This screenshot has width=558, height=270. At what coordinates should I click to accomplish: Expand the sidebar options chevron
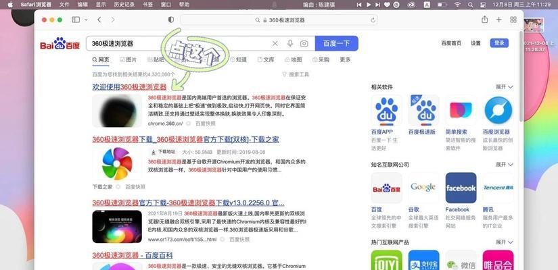(x=86, y=20)
